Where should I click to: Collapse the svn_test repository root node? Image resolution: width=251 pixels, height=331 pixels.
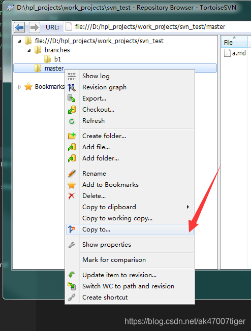point(19,41)
